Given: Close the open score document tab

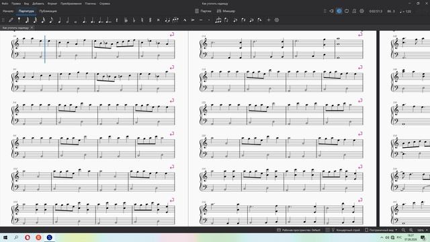Looking at the screenshot, I should pos(32,28).
